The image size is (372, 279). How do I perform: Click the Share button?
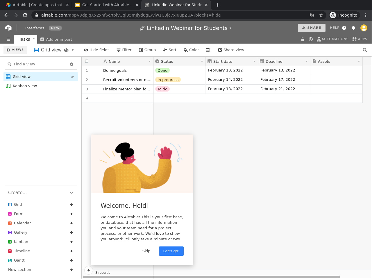[312, 28]
